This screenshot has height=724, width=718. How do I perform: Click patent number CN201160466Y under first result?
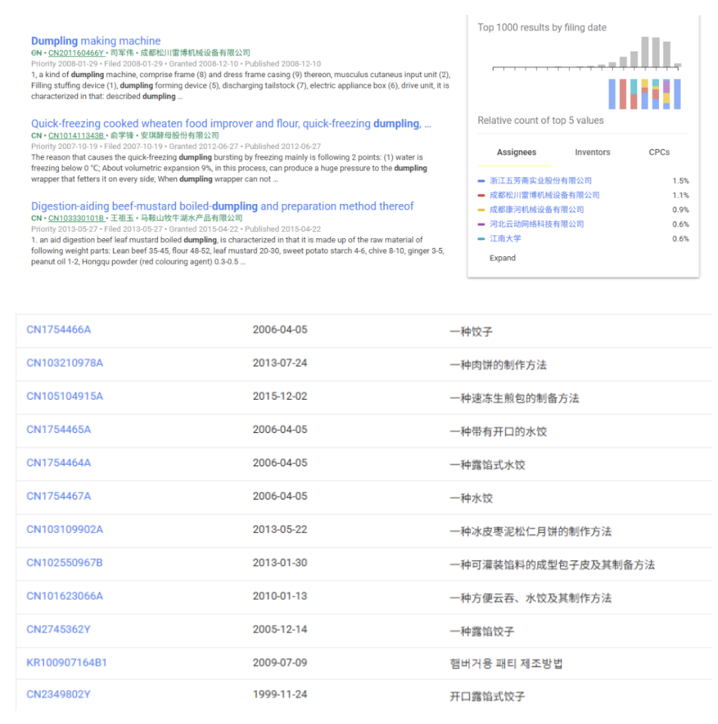[76, 53]
